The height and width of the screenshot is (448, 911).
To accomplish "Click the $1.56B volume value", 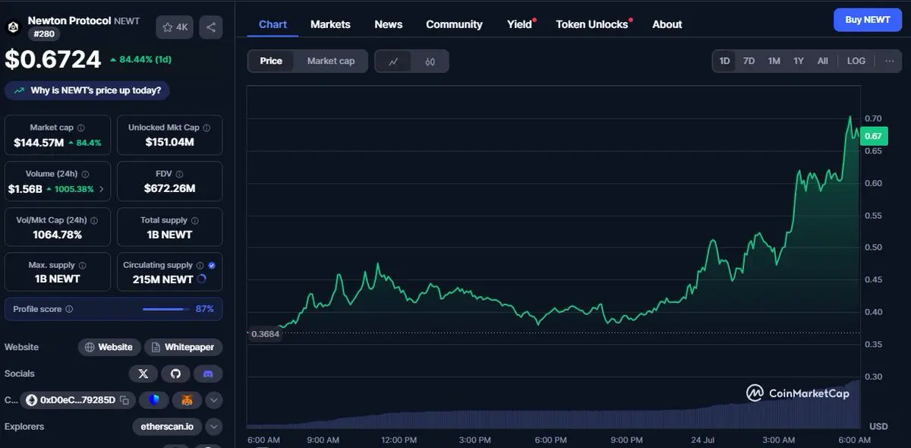I will click(25, 189).
